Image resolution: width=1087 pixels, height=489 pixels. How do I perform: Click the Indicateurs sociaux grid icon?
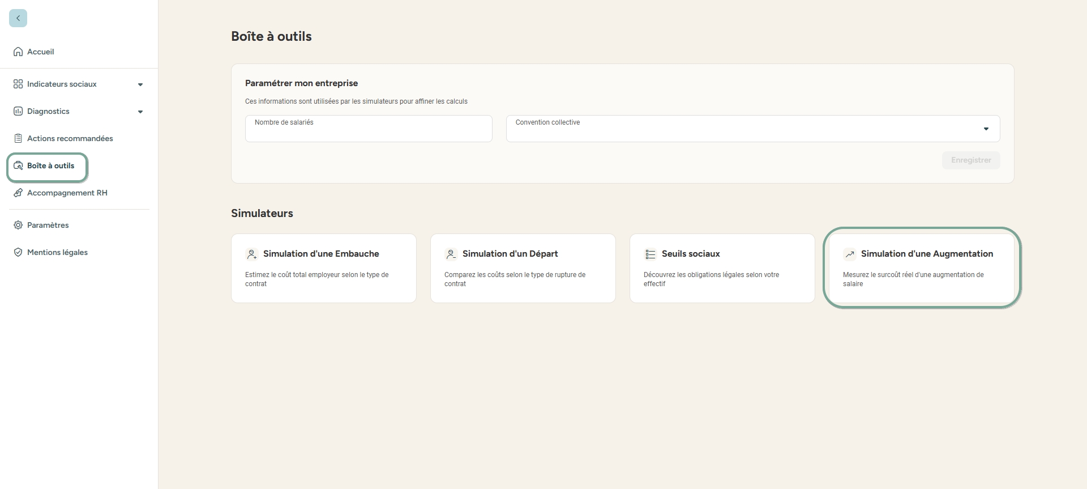pos(18,84)
